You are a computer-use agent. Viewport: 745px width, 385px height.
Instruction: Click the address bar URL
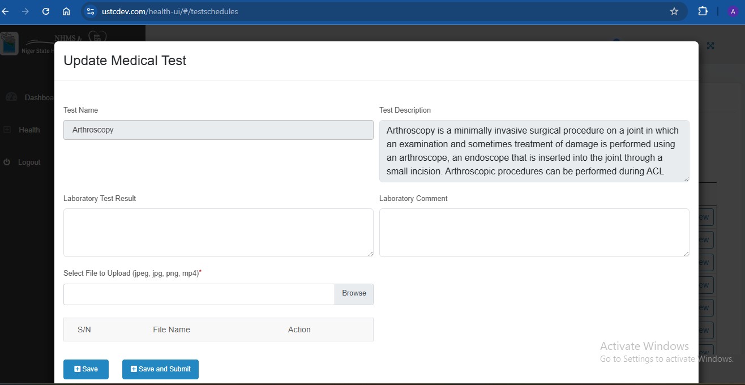tap(170, 11)
